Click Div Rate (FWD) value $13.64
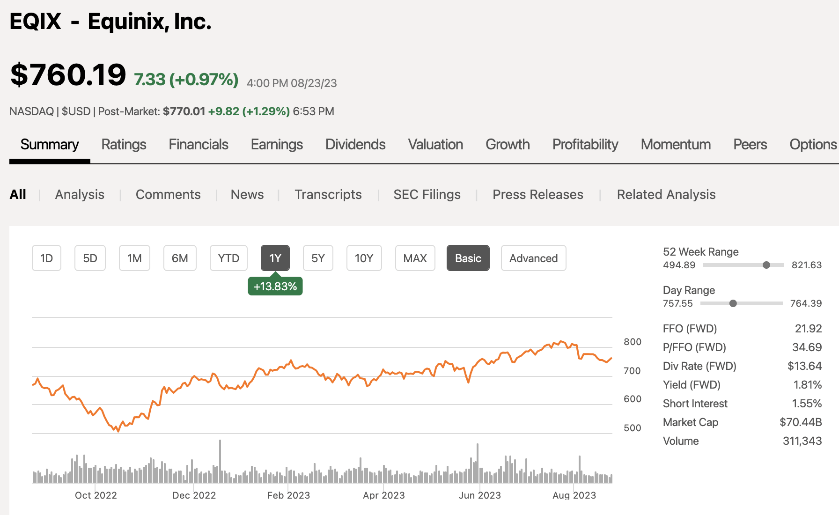 (x=804, y=366)
